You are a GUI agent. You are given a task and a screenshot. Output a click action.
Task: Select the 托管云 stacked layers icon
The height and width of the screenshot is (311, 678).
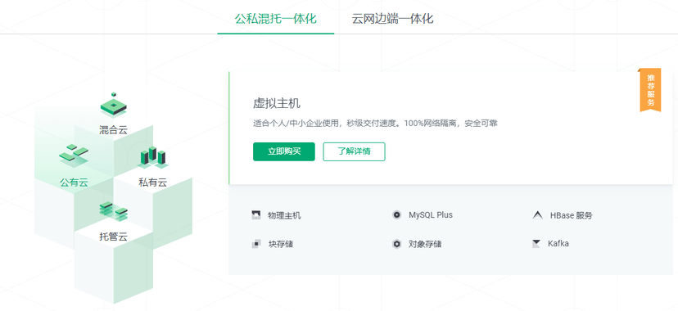(113, 211)
